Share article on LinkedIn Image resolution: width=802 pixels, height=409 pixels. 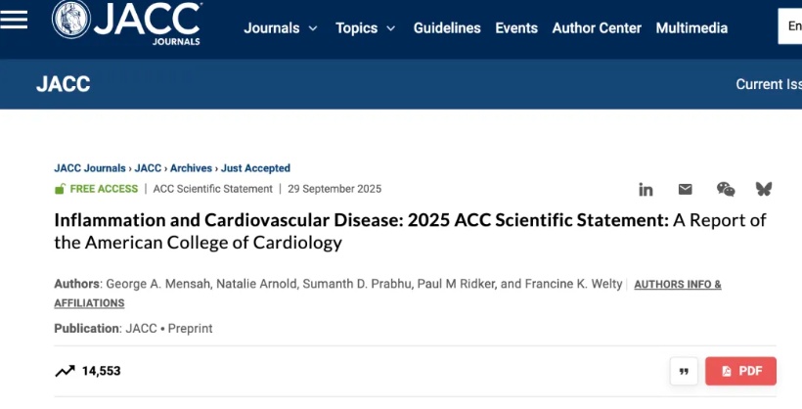[x=646, y=190]
